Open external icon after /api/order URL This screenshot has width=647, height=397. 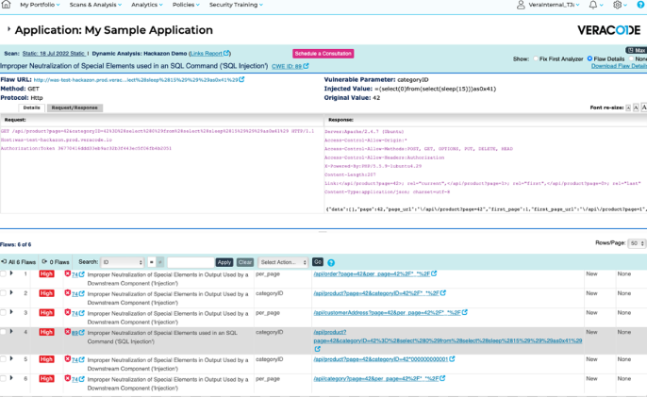434,273
